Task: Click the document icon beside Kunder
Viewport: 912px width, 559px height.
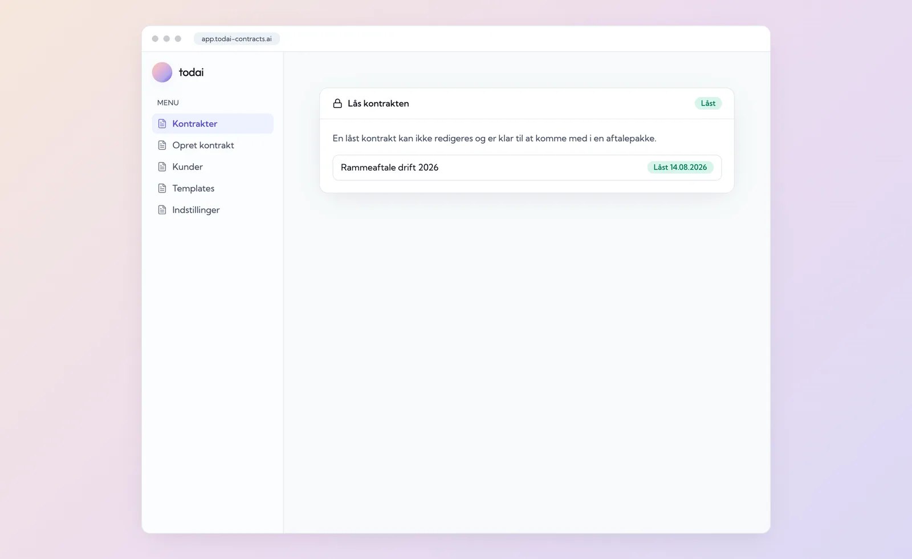Action: point(162,167)
